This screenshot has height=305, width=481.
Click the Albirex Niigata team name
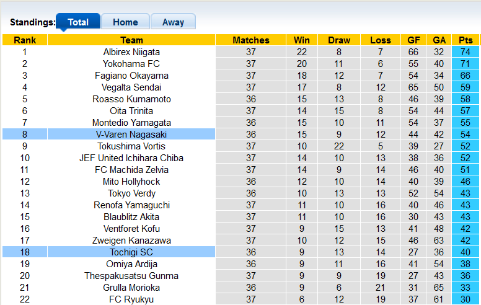click(x=131, y=52)
